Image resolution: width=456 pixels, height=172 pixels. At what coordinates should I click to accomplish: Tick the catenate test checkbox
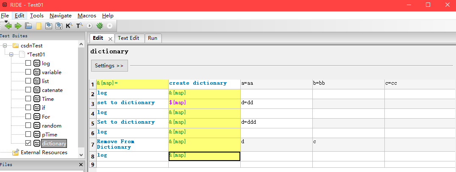pyautogui.click(x=28, y=90)
